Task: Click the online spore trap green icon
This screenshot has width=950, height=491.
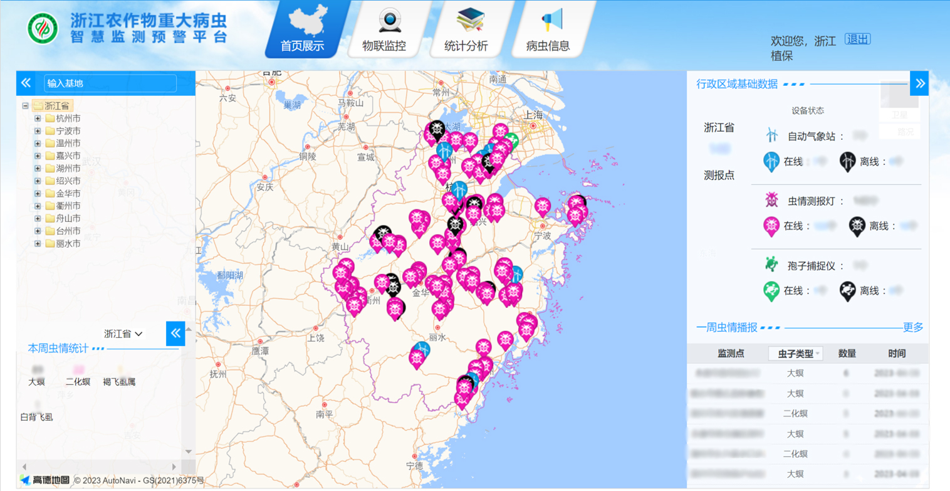Action: pos(771,290)
